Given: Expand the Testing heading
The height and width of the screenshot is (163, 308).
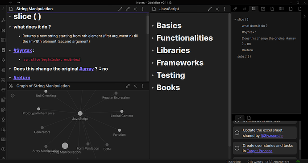Looking at the screenshot, I should 153,75.
